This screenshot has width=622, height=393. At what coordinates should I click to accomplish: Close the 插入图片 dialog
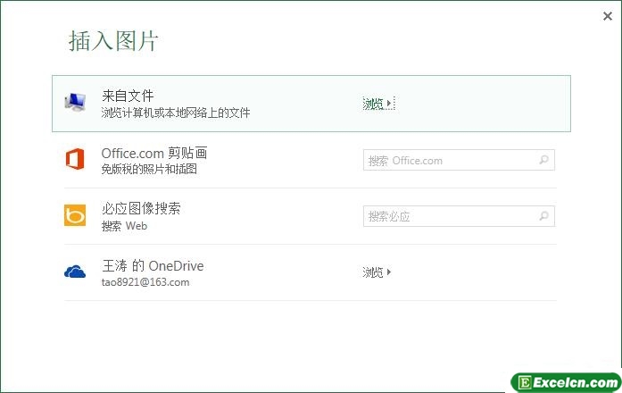(608, 16)
